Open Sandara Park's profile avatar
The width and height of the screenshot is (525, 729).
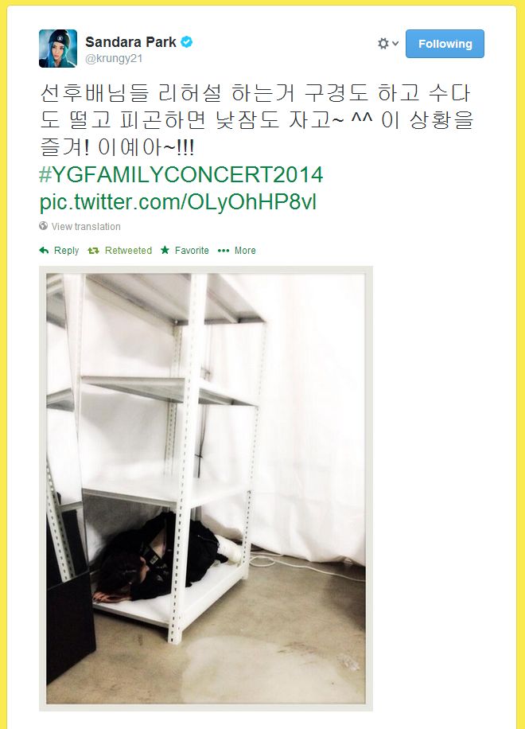pyautogui.click(x=58, y=49)
